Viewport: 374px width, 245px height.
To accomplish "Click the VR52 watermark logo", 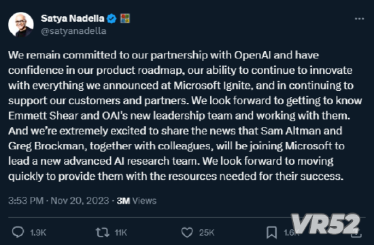I will point(326,224).
